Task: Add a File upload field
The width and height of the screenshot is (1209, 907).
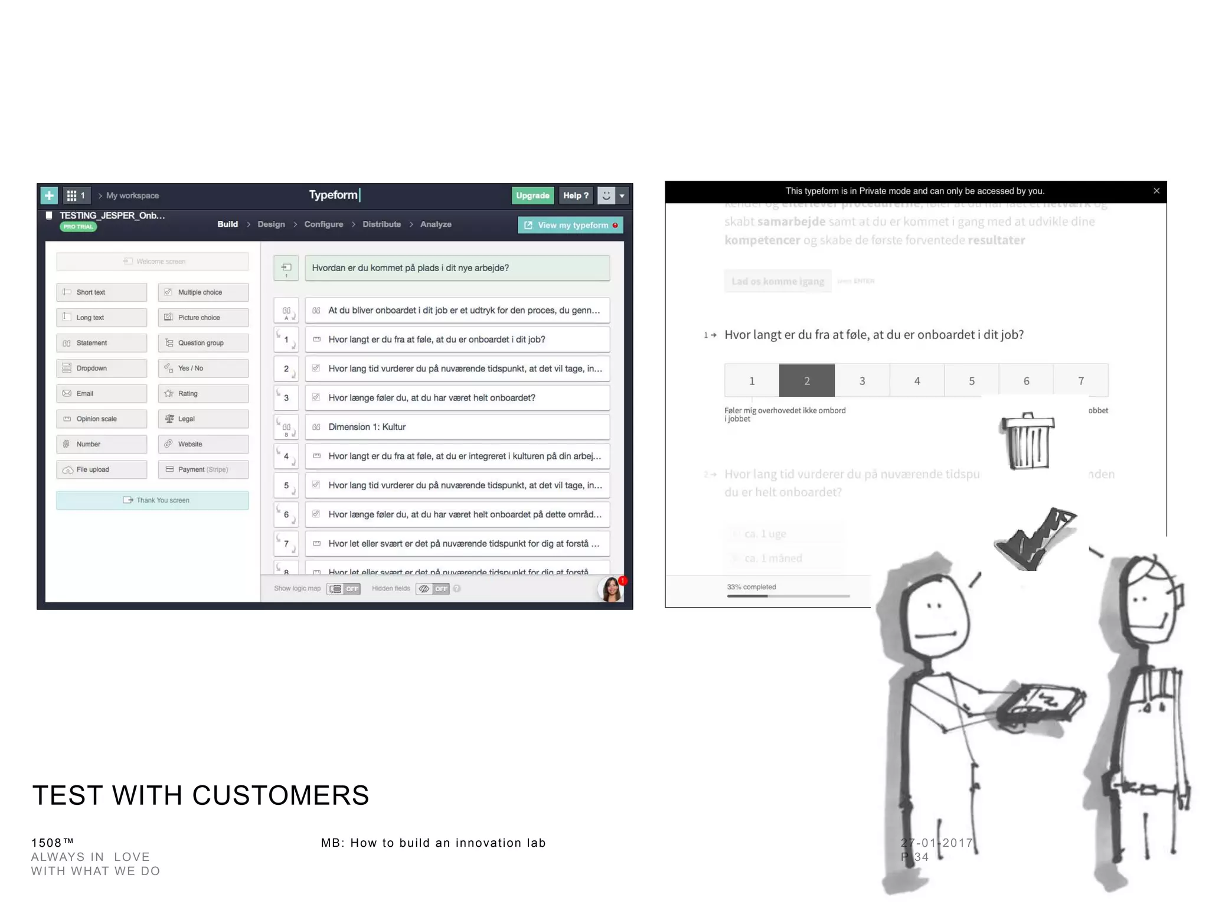Action: [102, 470]
